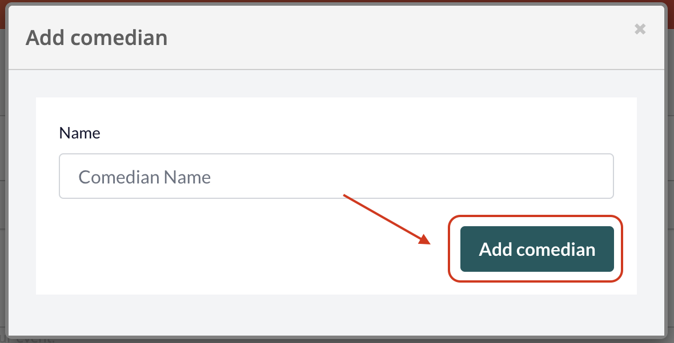Click the dimmed backdrop right of the modal
This screenshot has height=343, width=674.
[x=671, y=171]
